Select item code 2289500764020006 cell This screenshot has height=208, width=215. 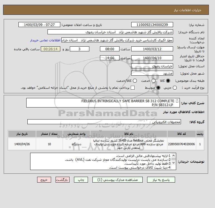[x=181, y=144]
